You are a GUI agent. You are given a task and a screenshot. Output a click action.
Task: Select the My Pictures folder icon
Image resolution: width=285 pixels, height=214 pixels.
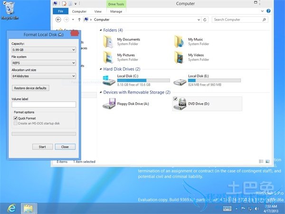click(x=109, y=57)
